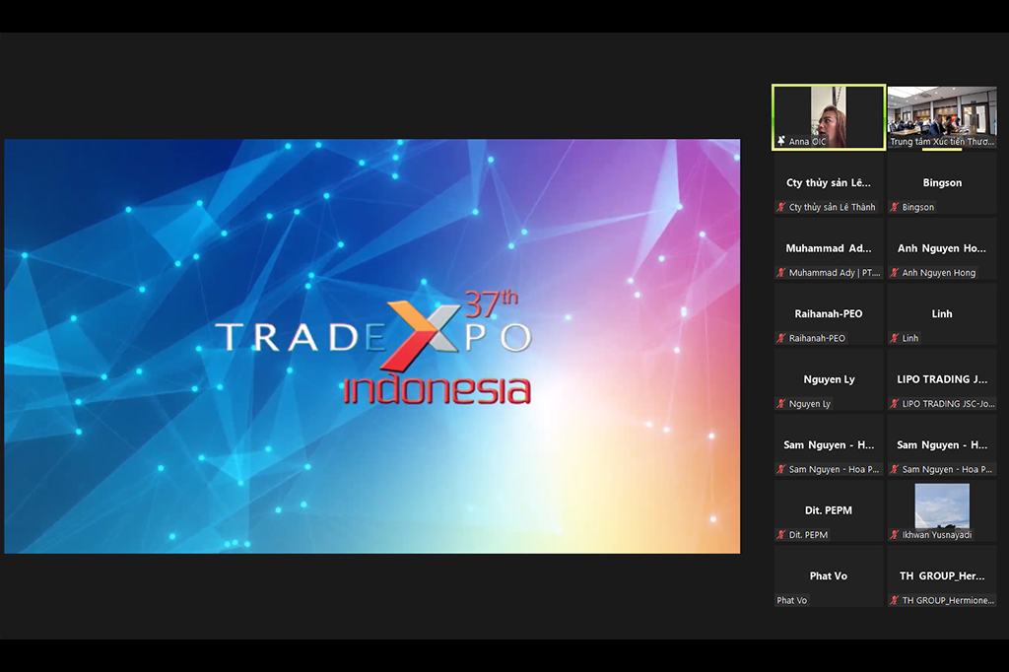The height and width of the screenshot is (672, 1009).
Task: Select the Bingson participant tile
Action: coord(942,183)
